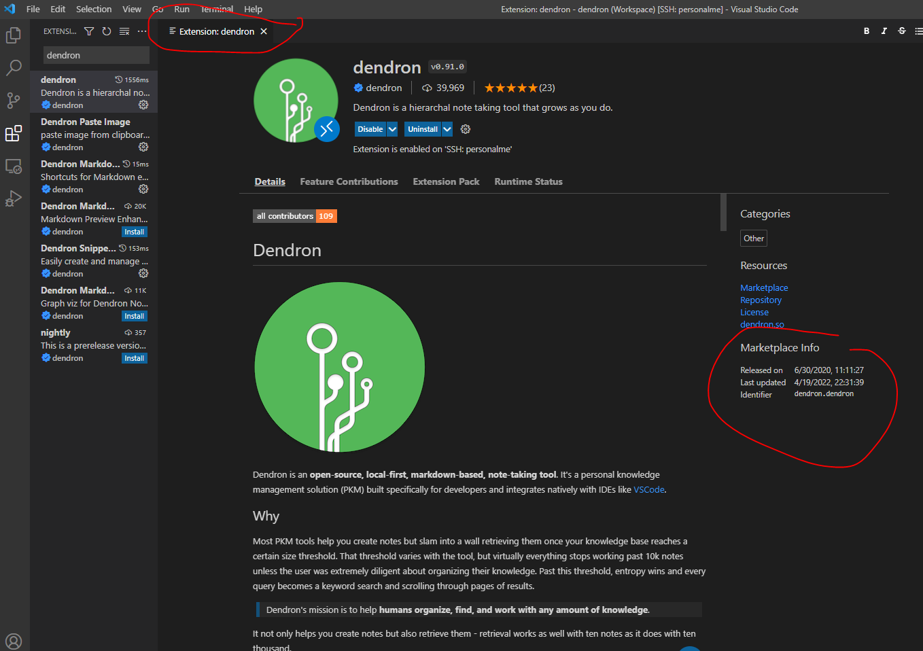Click the Uninstall button
Image resolution: width=923 pixels, height=651 pixels.
tap(423, 129)
